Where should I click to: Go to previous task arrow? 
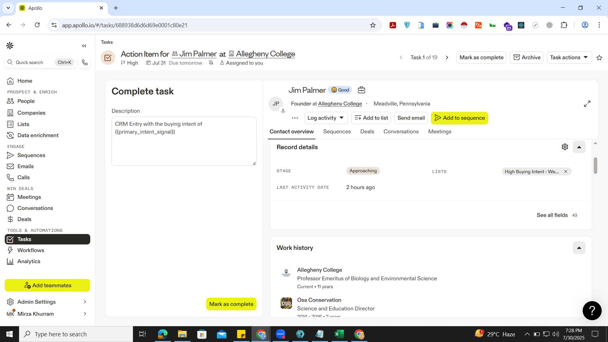pyautogui.click(x=401, y=57)
